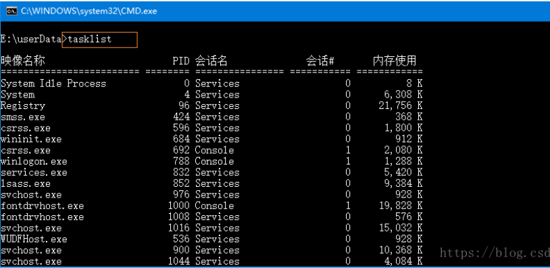Click Services session name in lsass.exe row
Viewport: 550px width, 268px height.
[217, 183]
